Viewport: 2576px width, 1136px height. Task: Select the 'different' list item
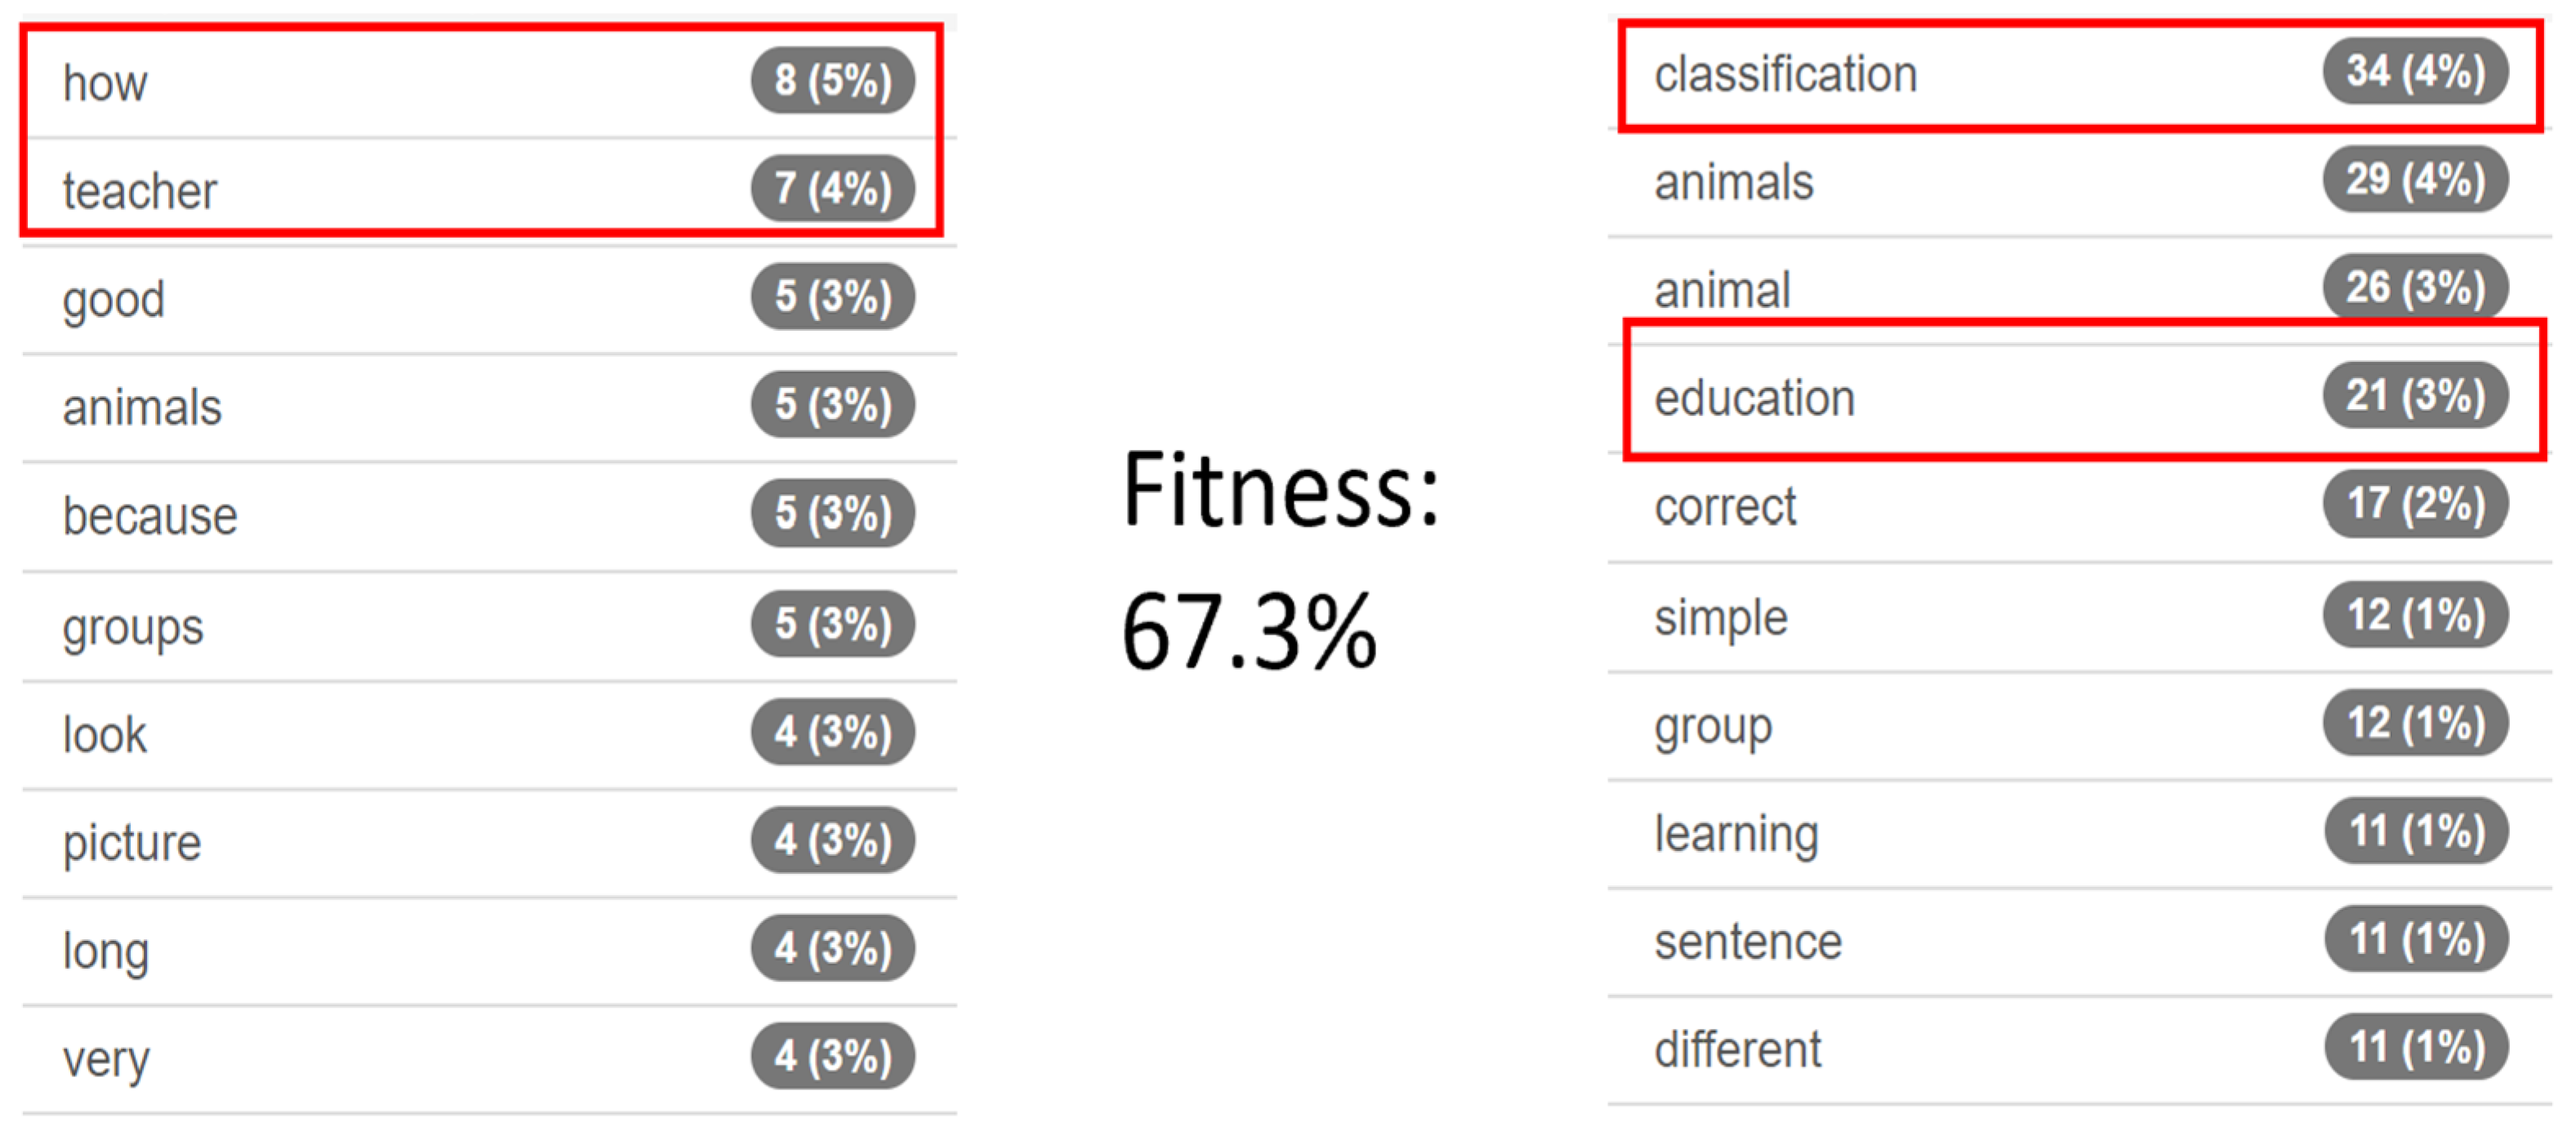coord(1737,1050)
